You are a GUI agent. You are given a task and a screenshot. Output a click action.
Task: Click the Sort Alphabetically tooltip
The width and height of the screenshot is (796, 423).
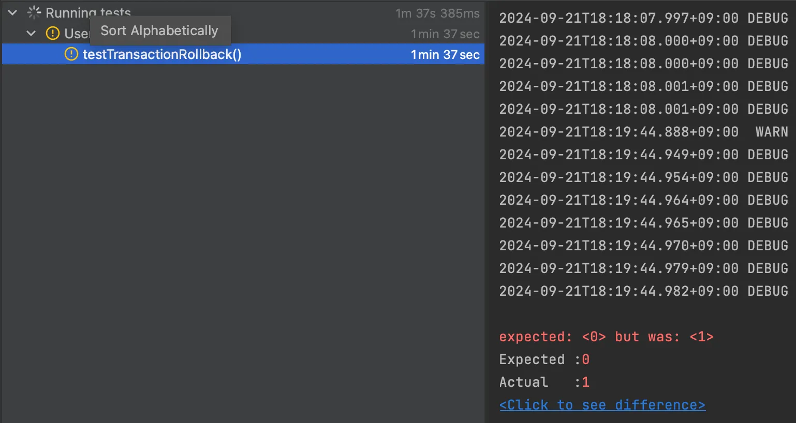[159, 31]
